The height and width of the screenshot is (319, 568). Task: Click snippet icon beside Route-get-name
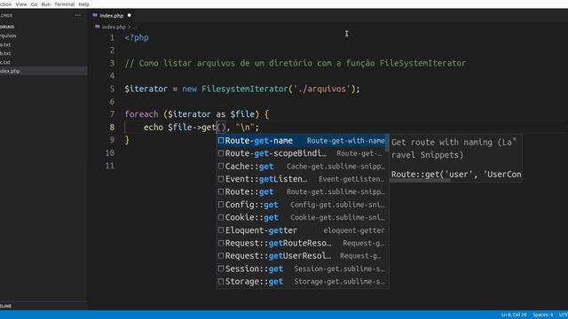tap(221, 140)
